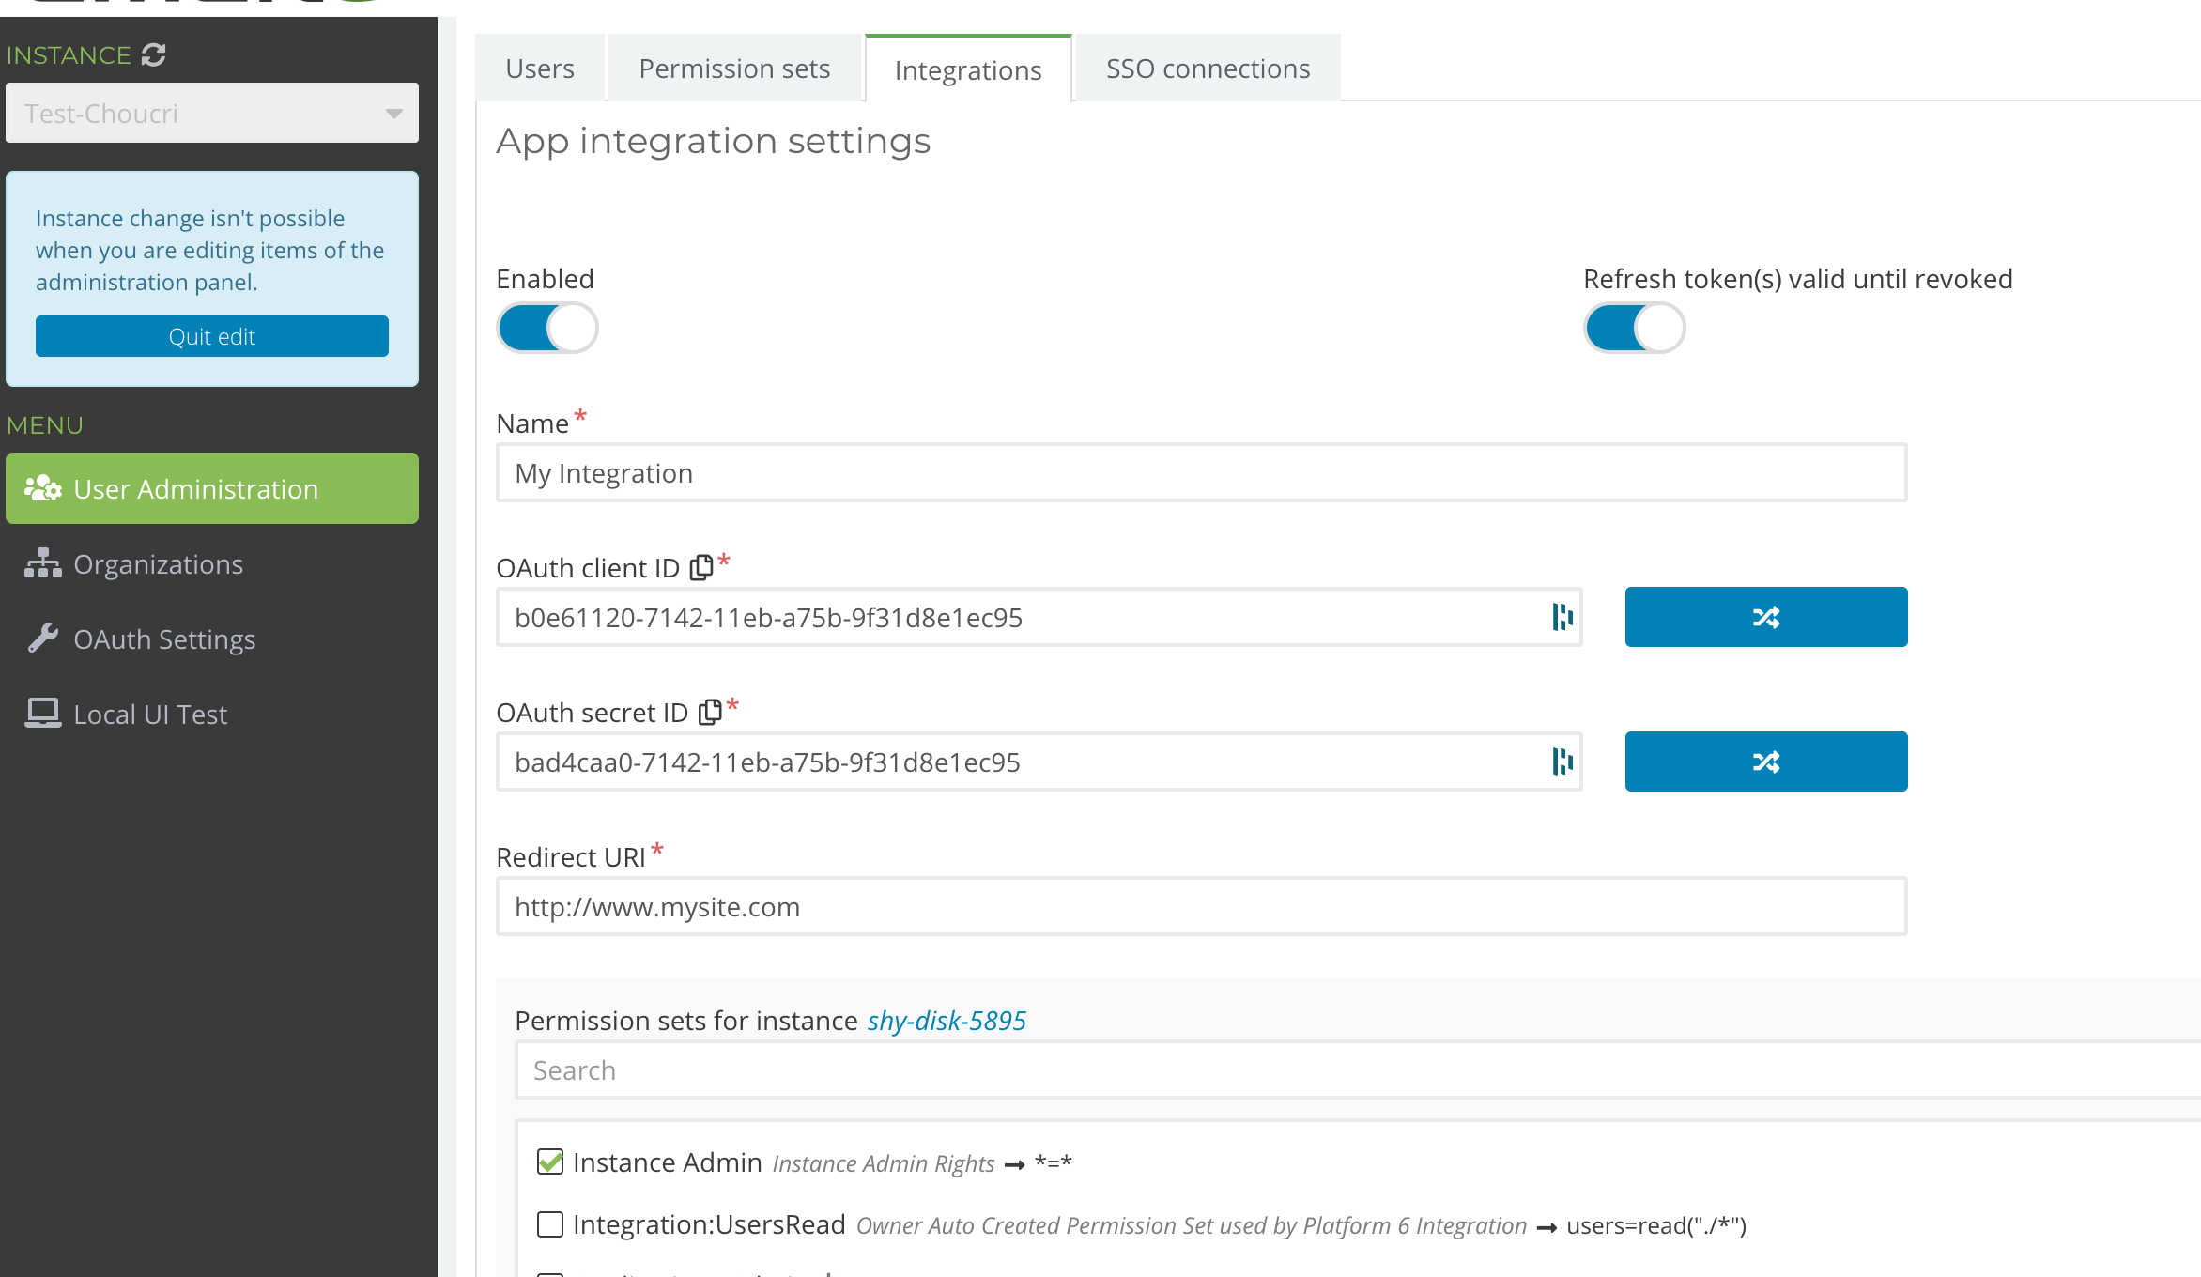The height and width of the screenshot is (1277, 2201).
Task: Select the User Administration menu icon
Action: coord(41,487)
